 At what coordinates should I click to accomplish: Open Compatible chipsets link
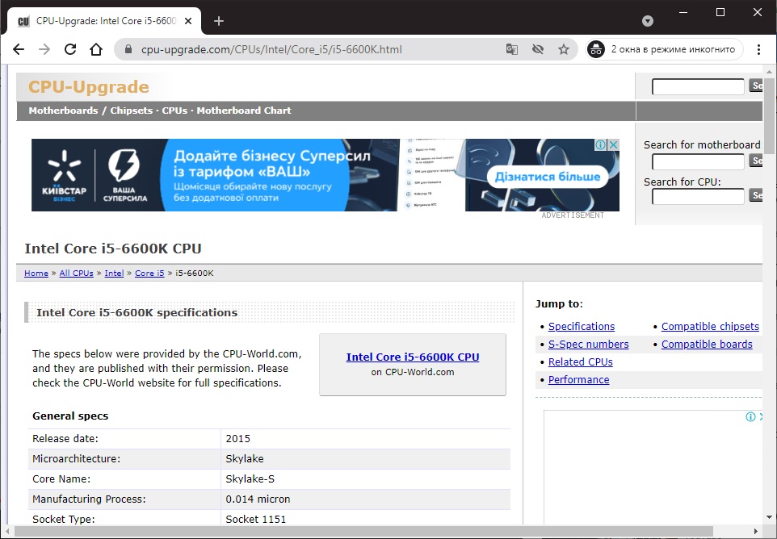(x=710, y=327)
